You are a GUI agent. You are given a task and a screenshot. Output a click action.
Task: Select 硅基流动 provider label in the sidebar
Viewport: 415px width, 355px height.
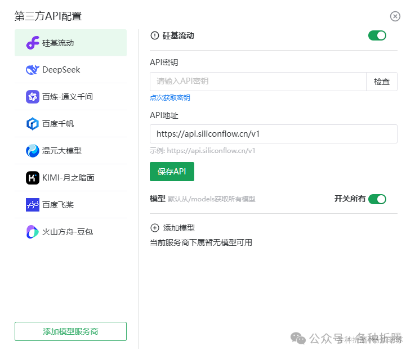point(58,43)
